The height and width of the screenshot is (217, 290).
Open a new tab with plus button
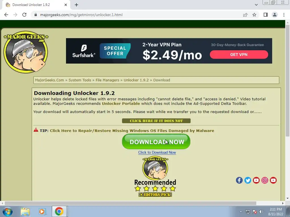(76, 5)
